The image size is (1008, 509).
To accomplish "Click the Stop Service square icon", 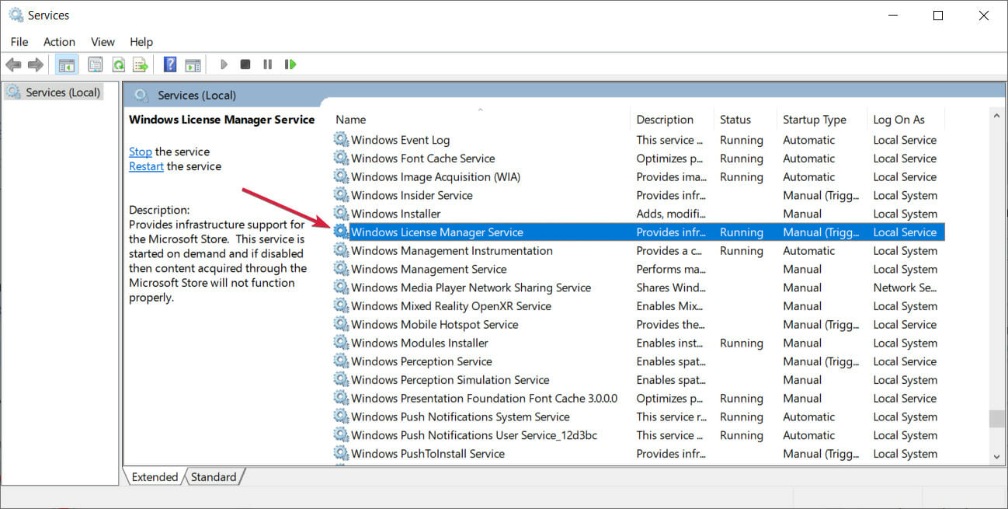I will coord(245,64).
